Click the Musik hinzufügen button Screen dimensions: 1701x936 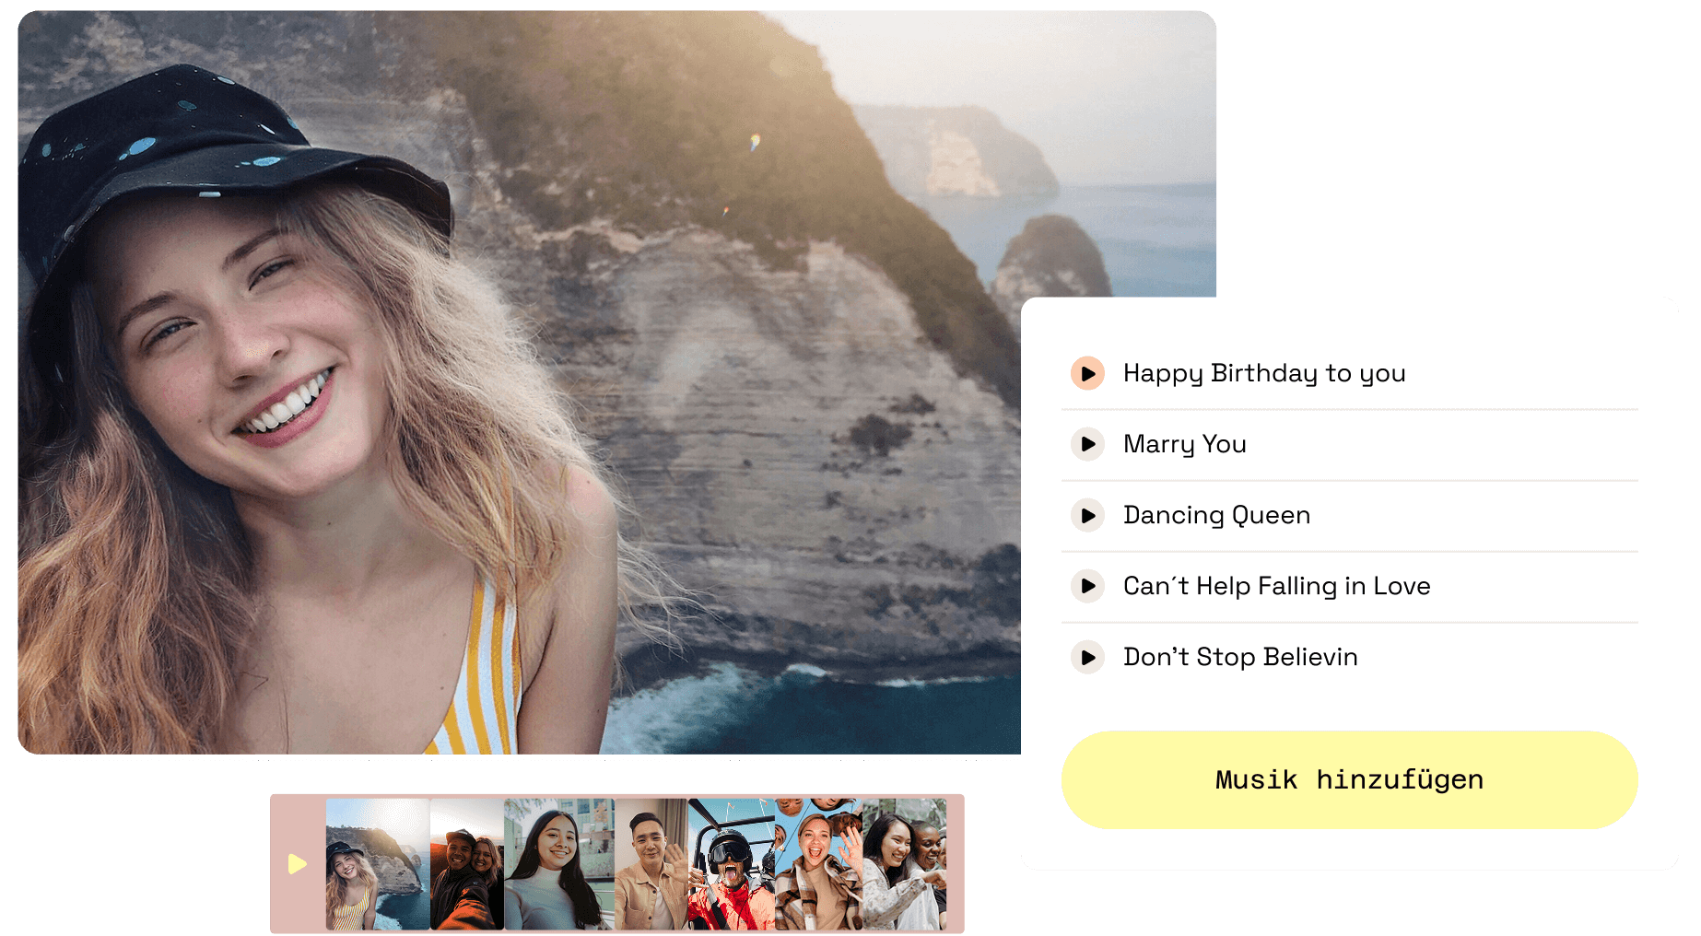[x=1349, y=779]
